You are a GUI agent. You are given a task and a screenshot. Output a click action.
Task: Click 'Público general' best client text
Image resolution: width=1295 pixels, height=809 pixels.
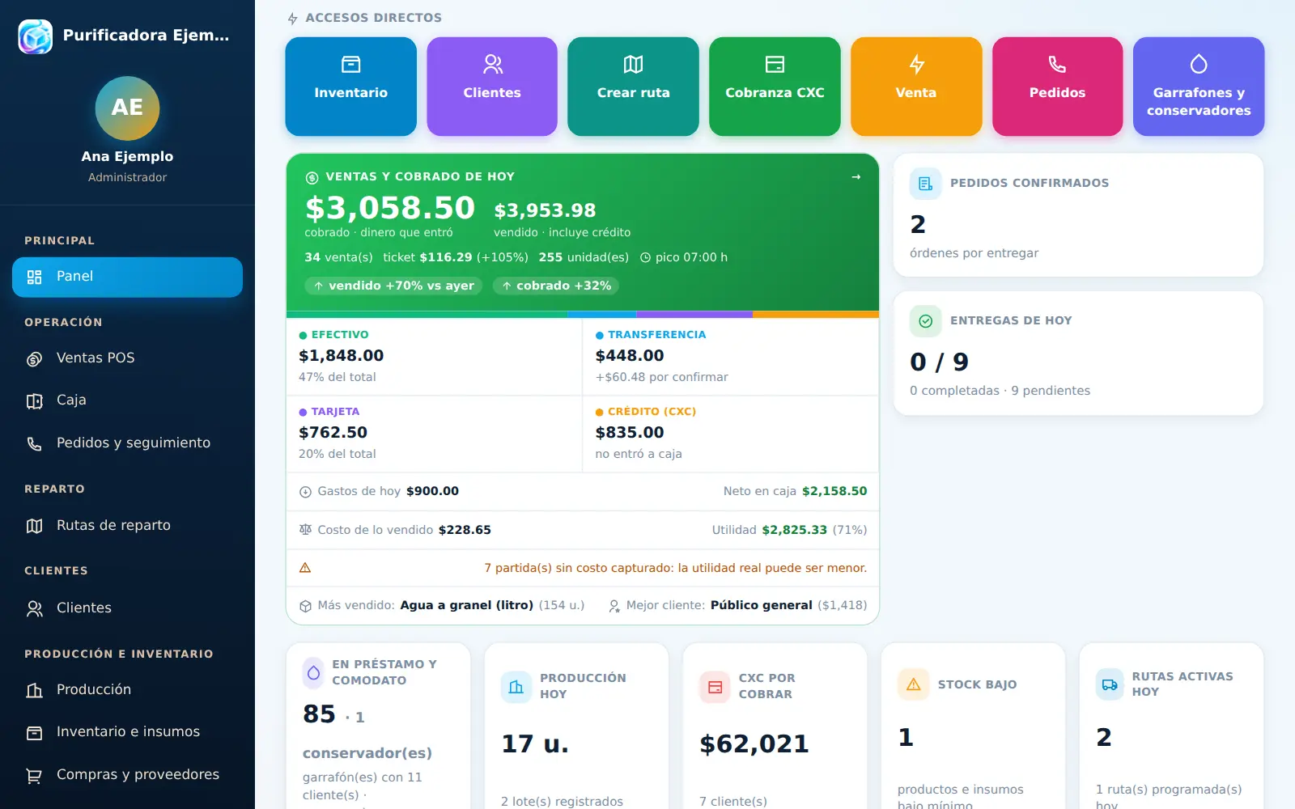coord(762,605)
